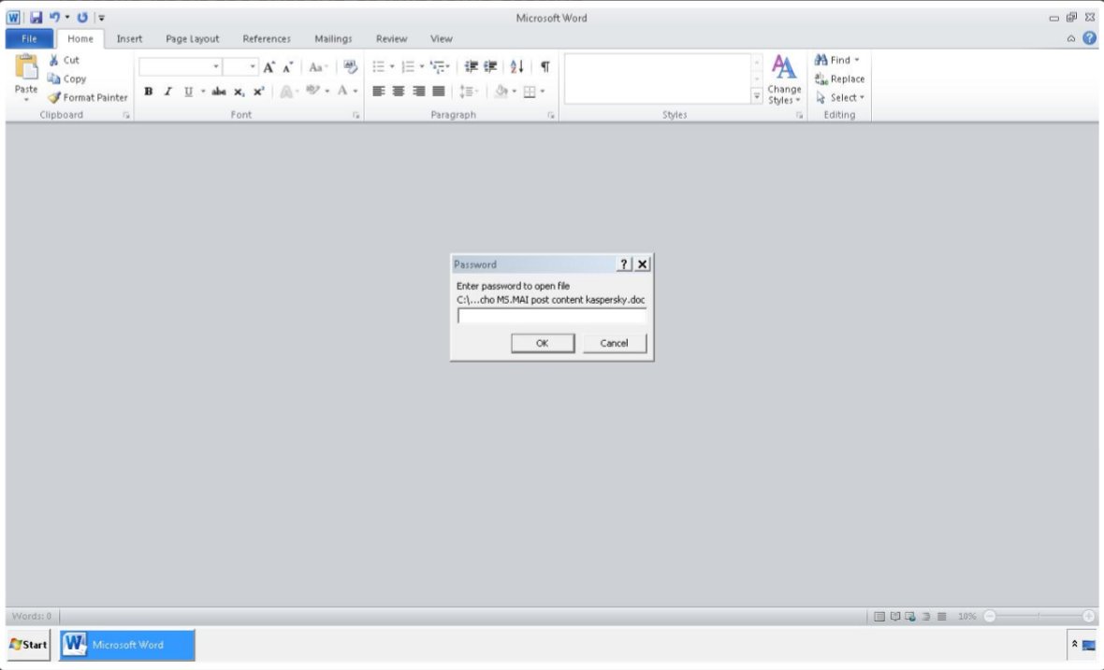Select Center alignment

(x=399, y=92)
